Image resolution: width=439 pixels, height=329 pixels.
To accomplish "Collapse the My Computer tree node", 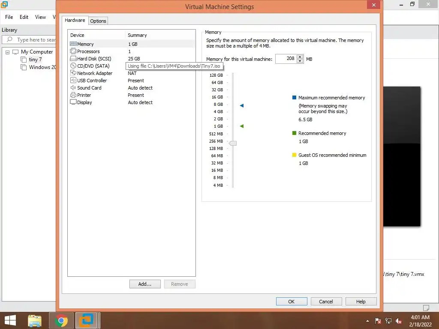I will [x=8, y=52].
